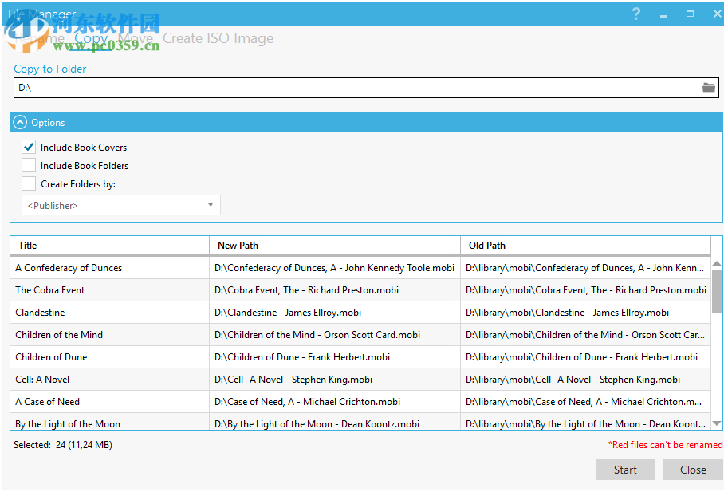Enable Include Book Folders
This screenshot has height=492, width=724.
pyautogui.click(x=28, y=165)
